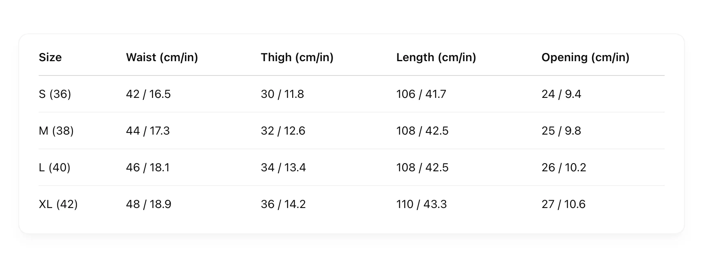This screenshot has width=707, height=259.
Task: Select the L (40) size row label
Action: pos(55,168)
